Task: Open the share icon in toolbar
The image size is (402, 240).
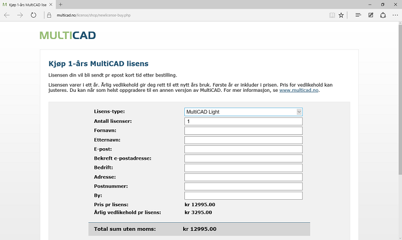Action: click(383, 15)
